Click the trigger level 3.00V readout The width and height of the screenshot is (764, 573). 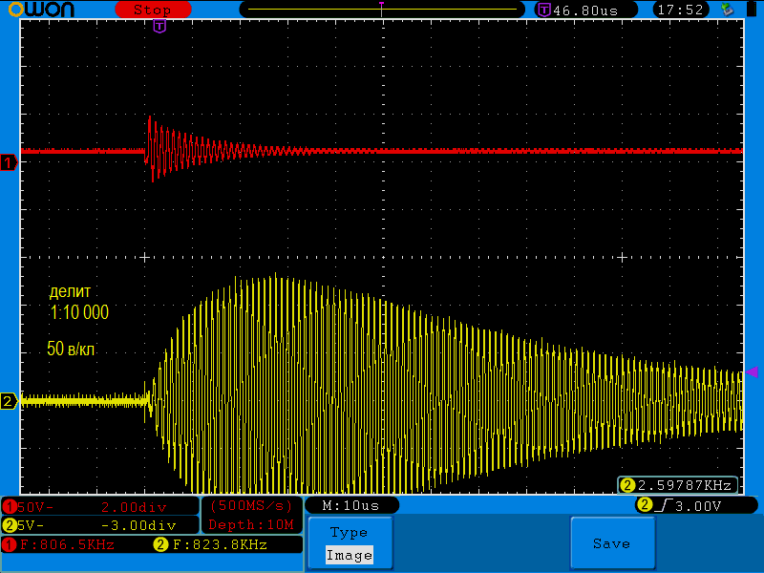click(686, 505)
